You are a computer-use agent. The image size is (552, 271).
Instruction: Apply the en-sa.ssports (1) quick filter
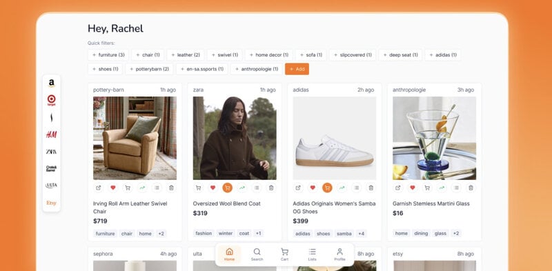click(202, 69)
